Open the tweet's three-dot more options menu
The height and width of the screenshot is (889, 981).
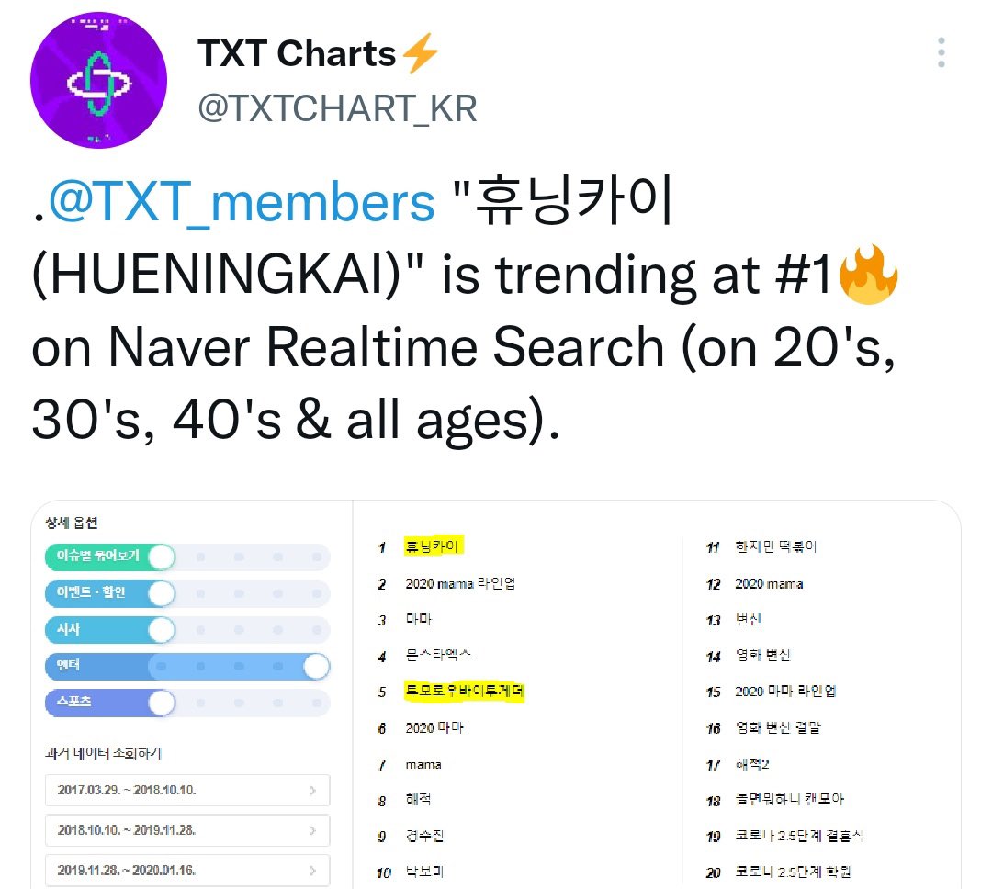coord(941,52)
